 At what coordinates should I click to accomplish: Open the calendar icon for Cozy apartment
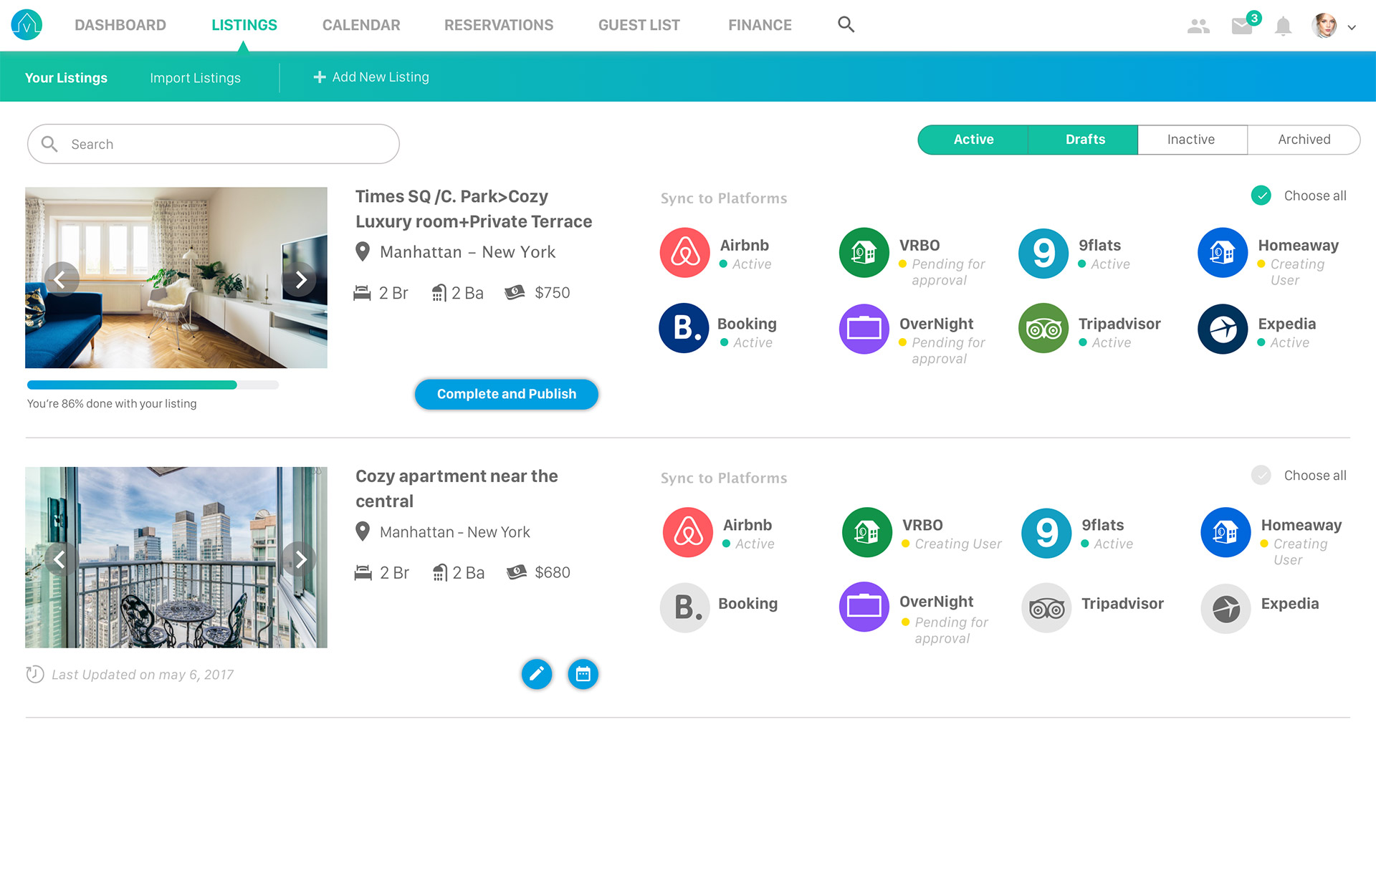click(x=583, y=674)
